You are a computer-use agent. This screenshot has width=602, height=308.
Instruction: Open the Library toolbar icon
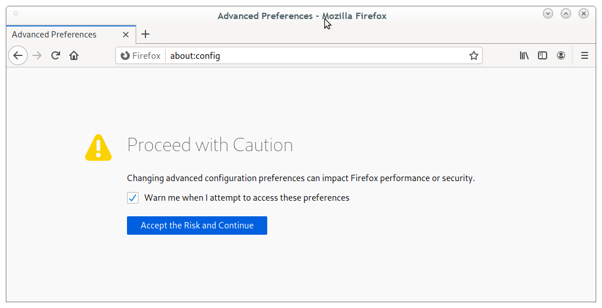pyautogui.click(x=524, y=55)
